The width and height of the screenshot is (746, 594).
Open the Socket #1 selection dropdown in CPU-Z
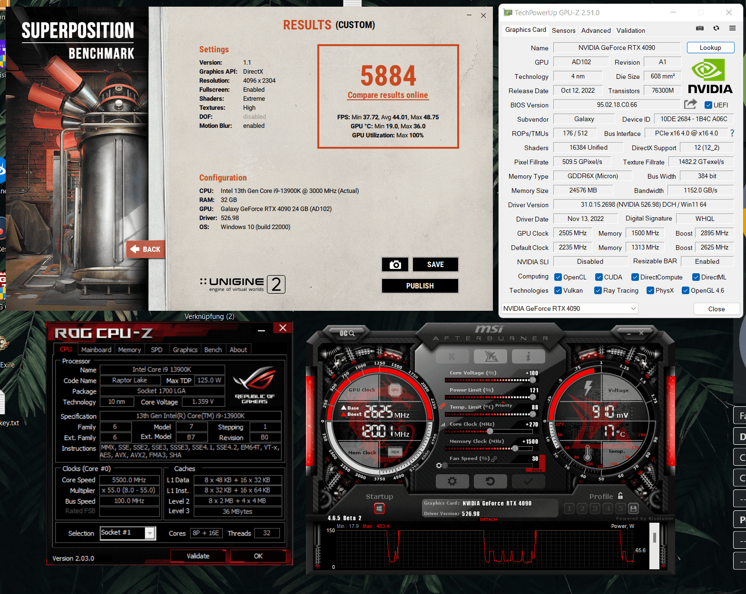tap(128, 533)
